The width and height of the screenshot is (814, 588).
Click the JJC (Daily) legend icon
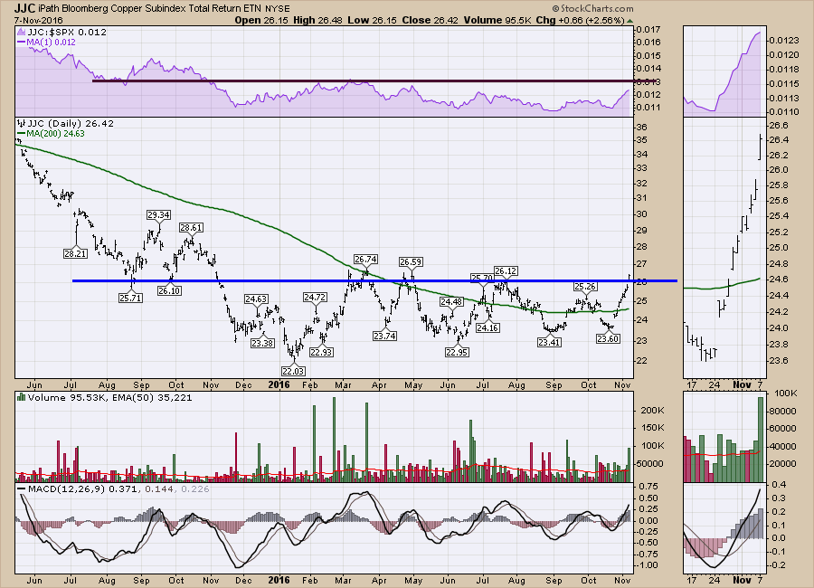click(x=22, y=123)
